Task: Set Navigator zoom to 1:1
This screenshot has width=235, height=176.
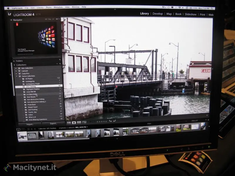Action: click(x=53, y=19)
